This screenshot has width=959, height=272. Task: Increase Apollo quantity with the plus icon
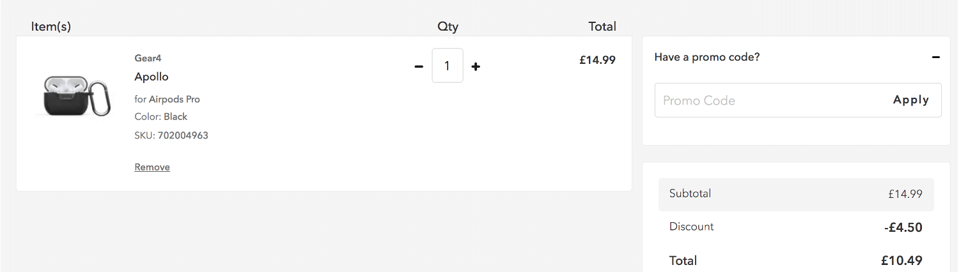(x=476, y=66)
